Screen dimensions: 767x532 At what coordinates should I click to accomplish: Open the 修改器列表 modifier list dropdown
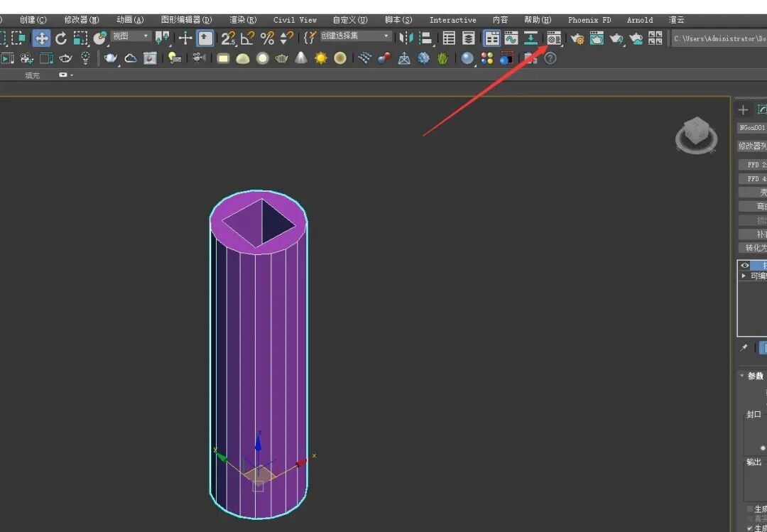tap(752, 146)
